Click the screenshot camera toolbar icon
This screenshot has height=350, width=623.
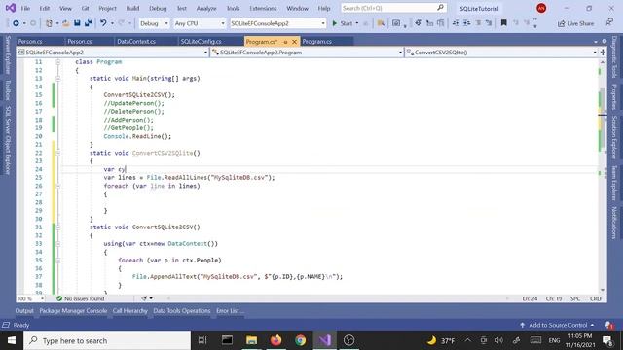[x=396, y=23]
